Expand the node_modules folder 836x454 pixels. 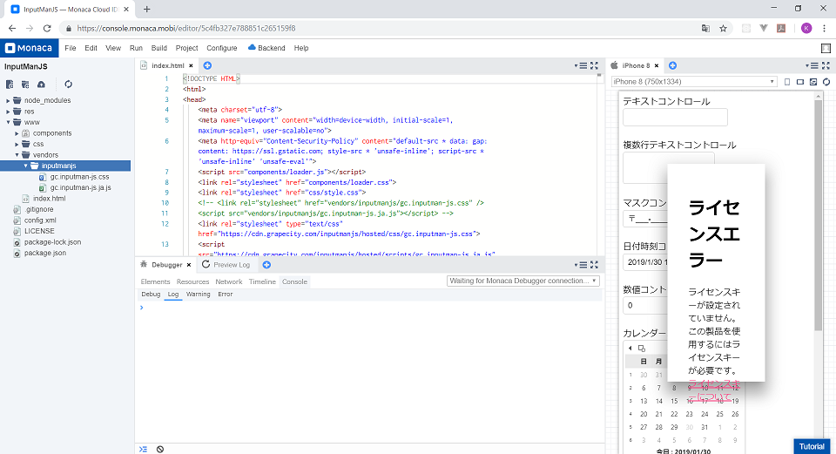point(8,100)
